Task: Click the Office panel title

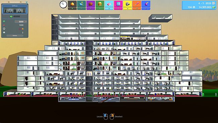Action: coord(15,6)
